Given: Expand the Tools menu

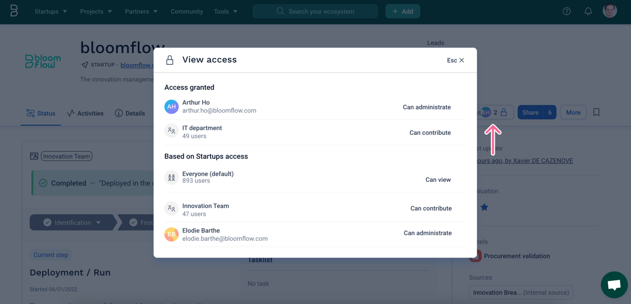Looking at the screenshot, I should click(x=226, y=11).
